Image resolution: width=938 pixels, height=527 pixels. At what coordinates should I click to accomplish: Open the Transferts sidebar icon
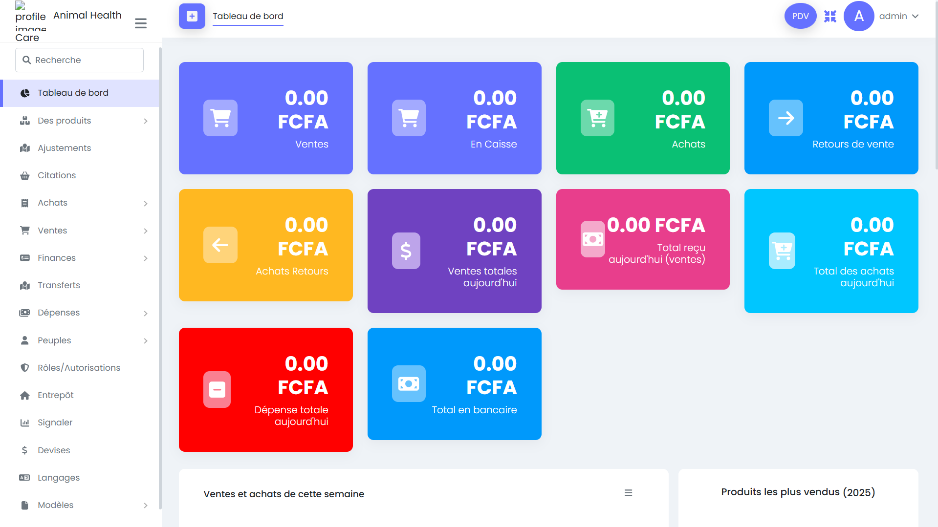(25, 285)
